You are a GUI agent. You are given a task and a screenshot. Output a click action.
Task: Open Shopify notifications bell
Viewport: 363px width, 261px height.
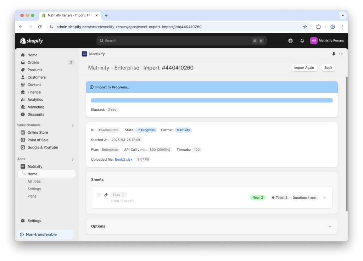tap(302, 40)
